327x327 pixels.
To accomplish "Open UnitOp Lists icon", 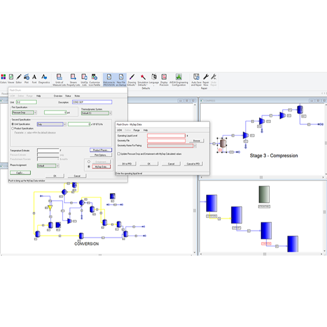I will click(84, 80).
